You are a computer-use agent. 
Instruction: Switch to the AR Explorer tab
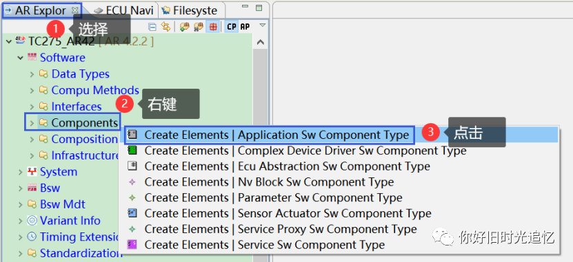pos(41,10)
